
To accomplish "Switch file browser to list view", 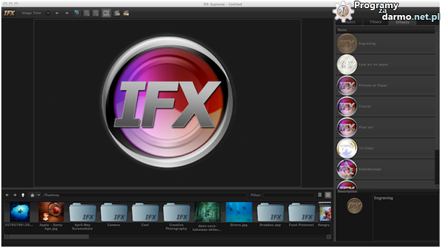I will pos(319,195).
